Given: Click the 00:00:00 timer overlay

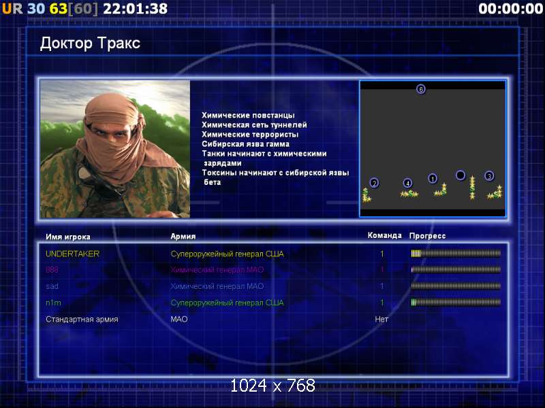Looking at the screenshot, I should click(510, 9).
